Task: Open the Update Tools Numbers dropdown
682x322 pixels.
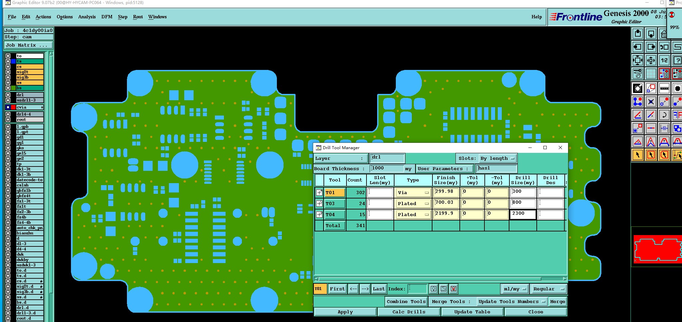Action: coord(512,301)
